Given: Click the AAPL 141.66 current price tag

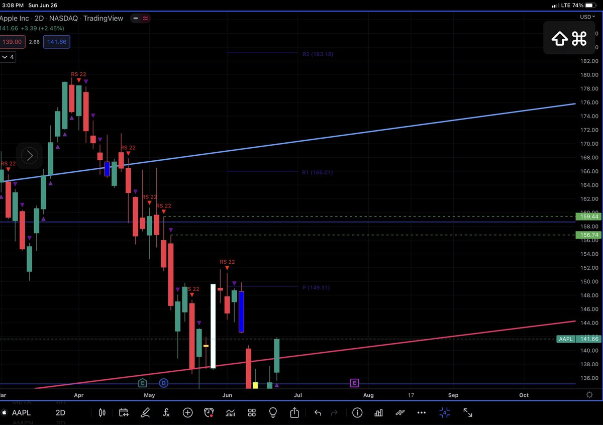Looking at the screenshot, I should tap(579, 339).
